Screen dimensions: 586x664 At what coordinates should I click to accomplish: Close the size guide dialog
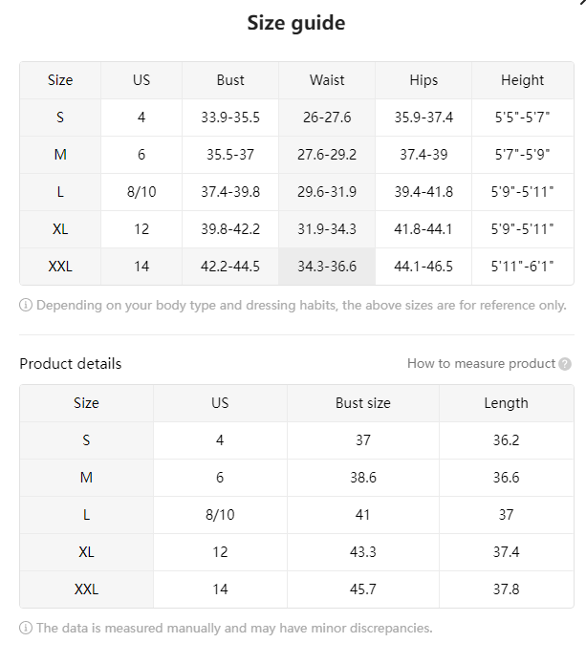(x=582, y=2)
